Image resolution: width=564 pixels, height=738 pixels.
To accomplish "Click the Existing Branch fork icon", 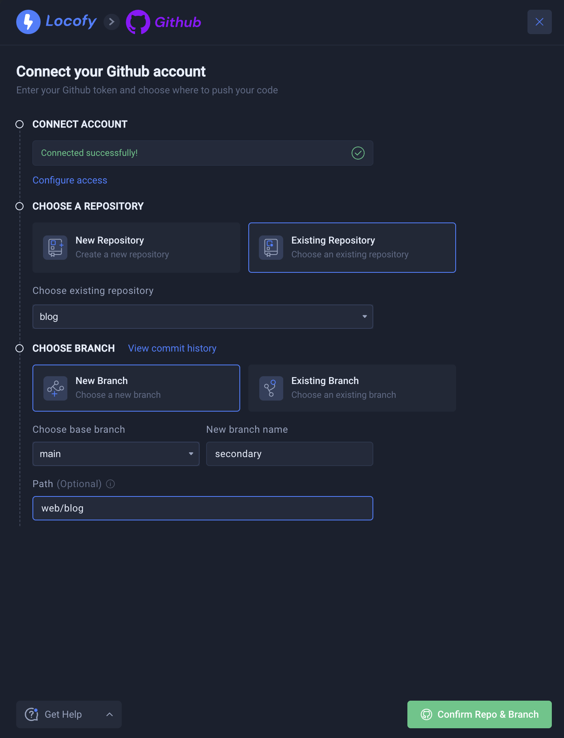I will 271,388.
